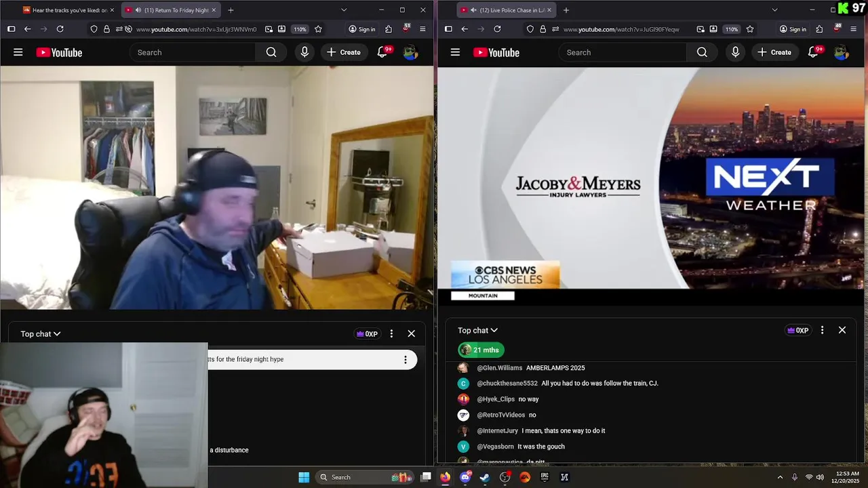
Task: Open YouTube guide menu in left window
Action: pyautogui.click(x=18, y=52)
